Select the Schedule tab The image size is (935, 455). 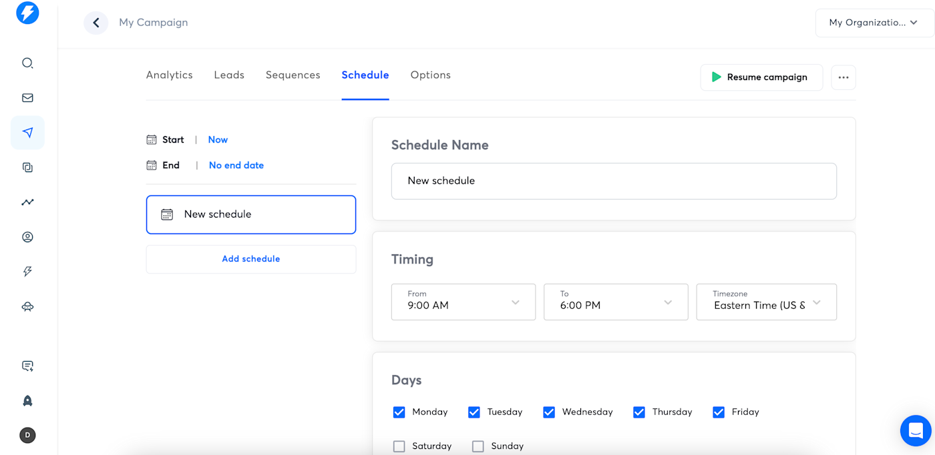[x=365, y=75]
